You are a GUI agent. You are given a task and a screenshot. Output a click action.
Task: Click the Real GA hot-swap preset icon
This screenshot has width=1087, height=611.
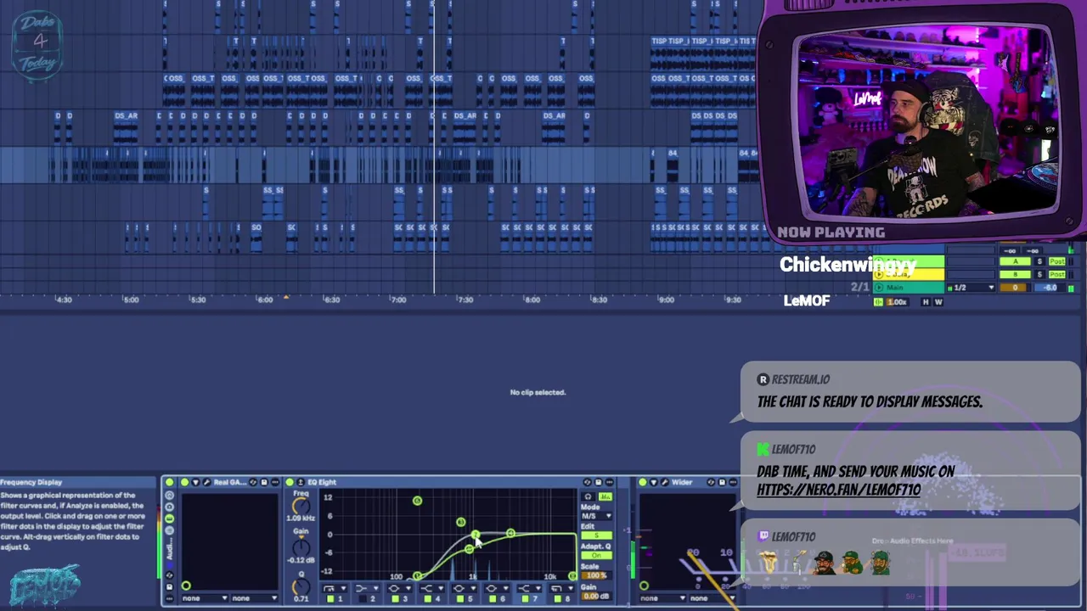(x=253, y=482)
